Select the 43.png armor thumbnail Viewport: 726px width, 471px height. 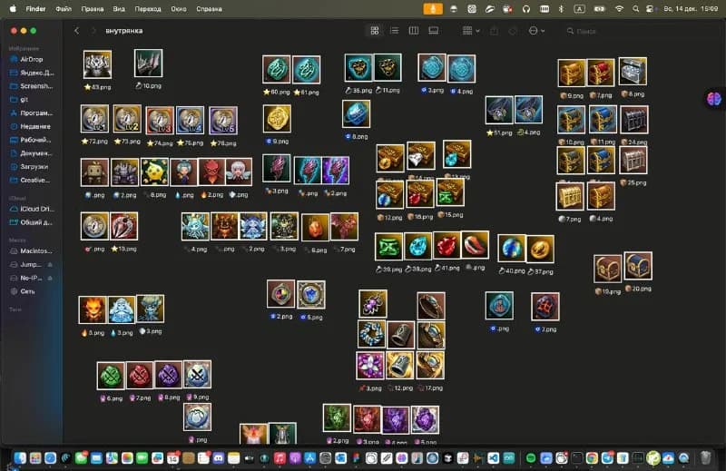97,64
